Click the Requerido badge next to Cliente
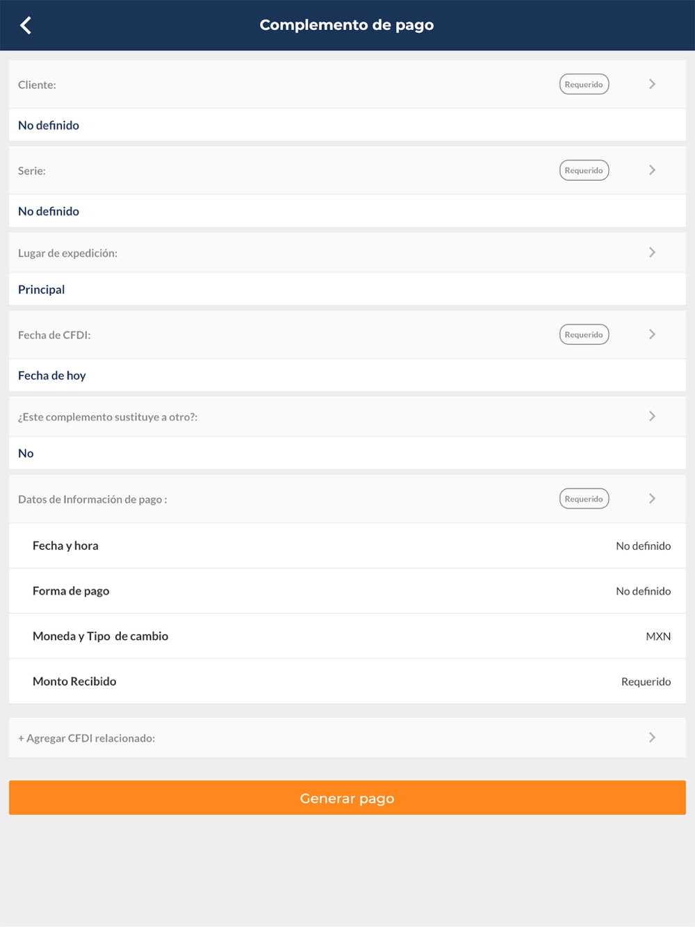Screen dimensions: 695x927 pos(584,84)
